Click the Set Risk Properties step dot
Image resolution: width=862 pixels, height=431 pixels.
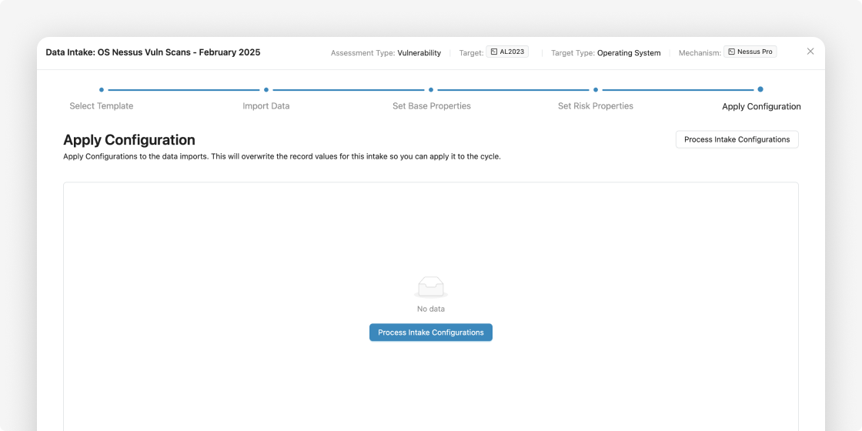[x=596, y=89]
